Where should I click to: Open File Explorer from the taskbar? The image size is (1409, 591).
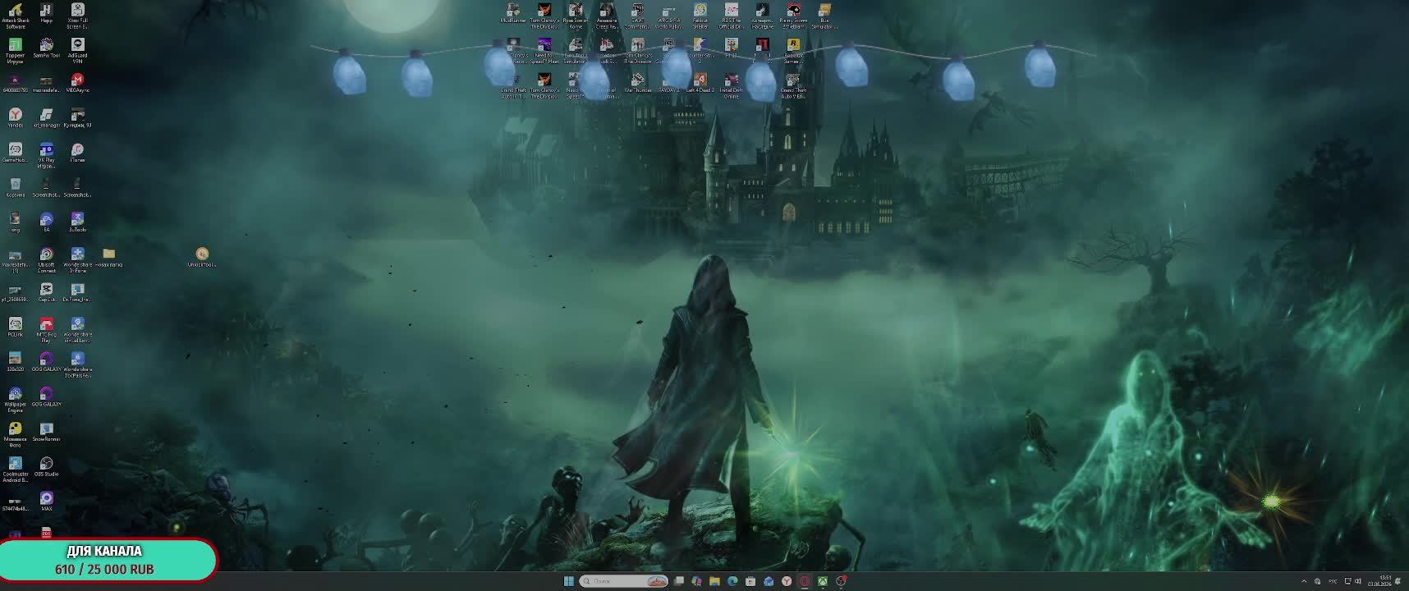click(x=714, y=581)
